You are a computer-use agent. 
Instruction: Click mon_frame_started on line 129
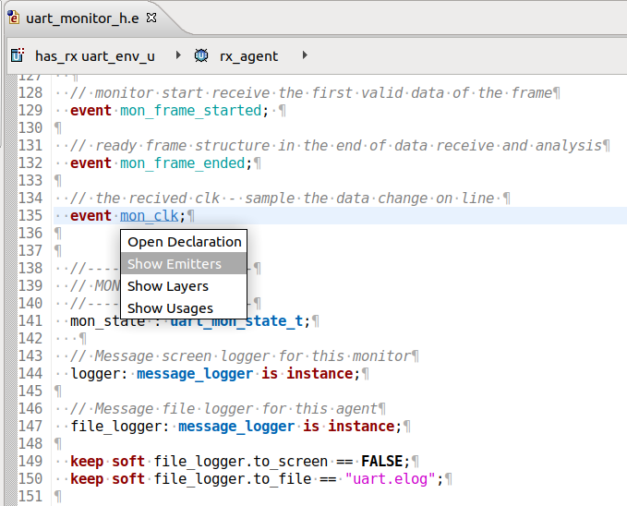pos(191,111)
